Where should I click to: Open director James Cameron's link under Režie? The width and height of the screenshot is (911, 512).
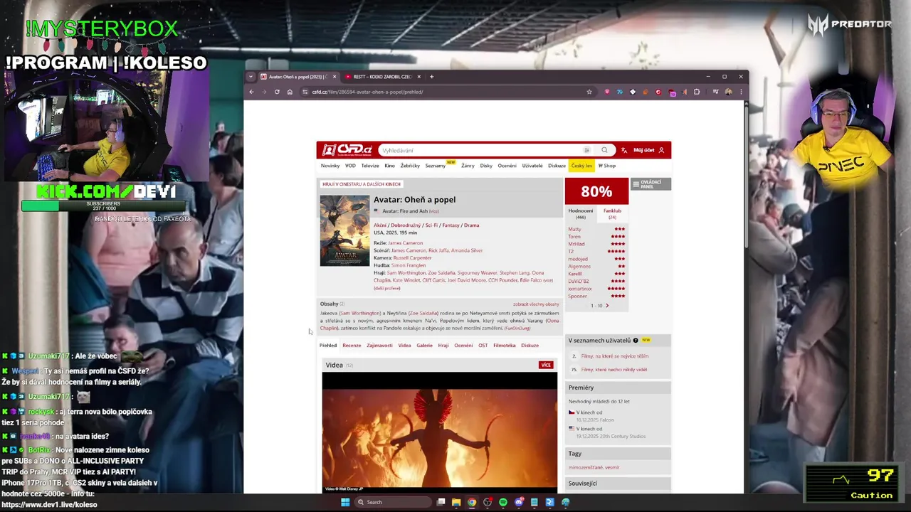tap(406, 243)
